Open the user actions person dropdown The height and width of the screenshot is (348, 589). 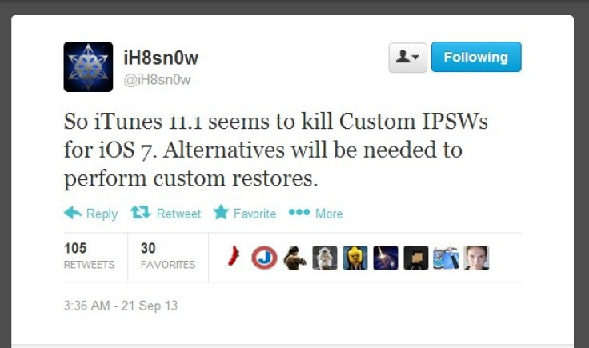click(407, 58)
